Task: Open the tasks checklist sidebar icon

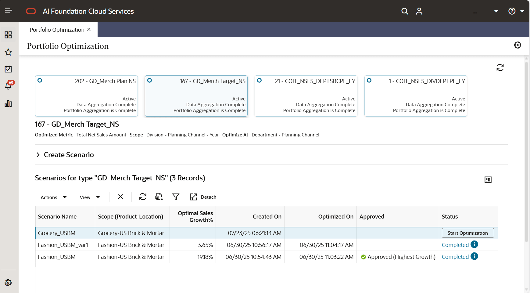Action: pyautogui.click(x=8, y=69)
